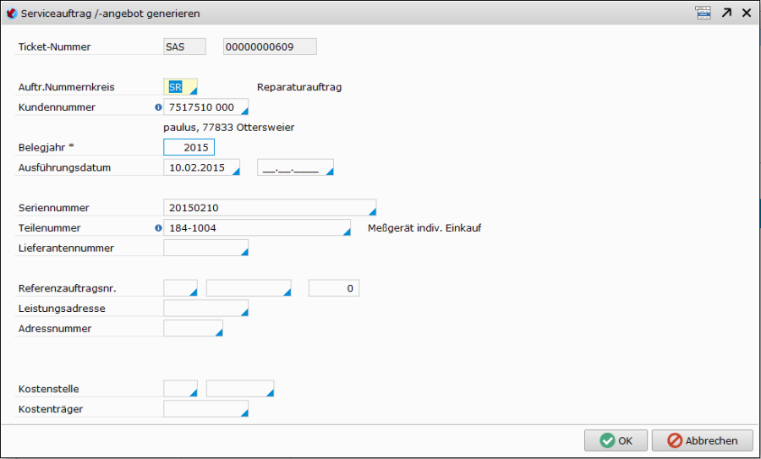Screen dimensions: 761x459
Task: Click the detach window arrow icon
Action: pyautogui.click(x=726, y=13)
